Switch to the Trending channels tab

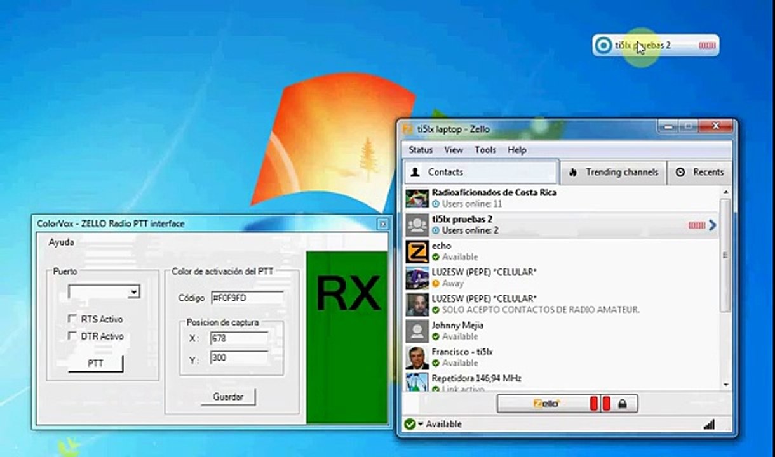pos(614,172)
